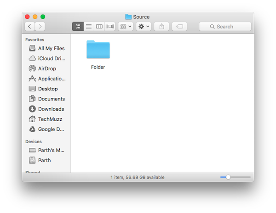Screen dimensions: 276x213
Task: Go back with the left arrow button
Action: (x=29, y=27)
